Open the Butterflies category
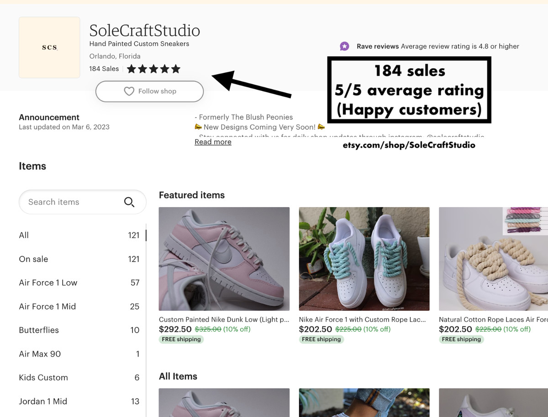 [x=39, y=330]
